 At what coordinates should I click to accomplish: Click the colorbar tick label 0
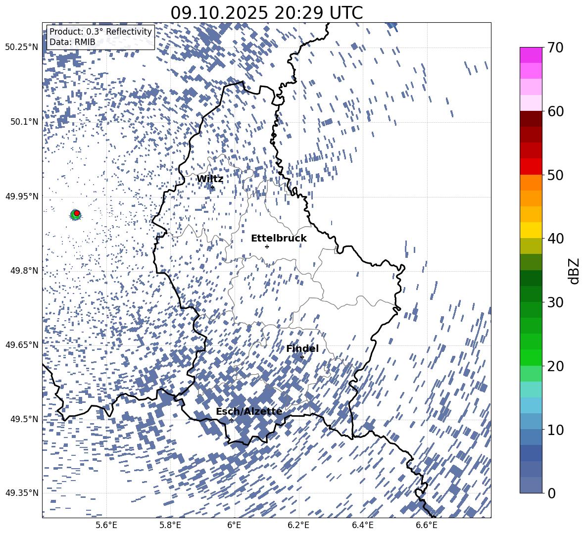click(x=551, y=493)
